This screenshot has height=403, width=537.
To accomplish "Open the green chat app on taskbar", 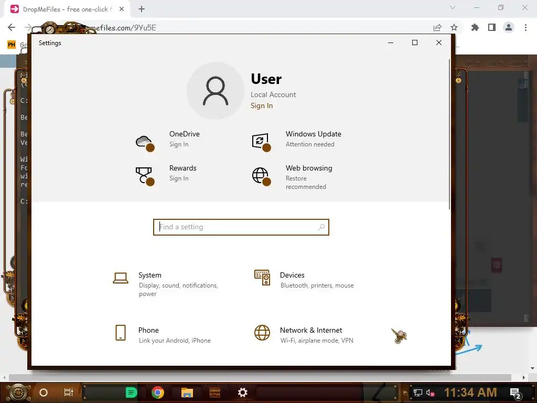I will coord(131,393).
